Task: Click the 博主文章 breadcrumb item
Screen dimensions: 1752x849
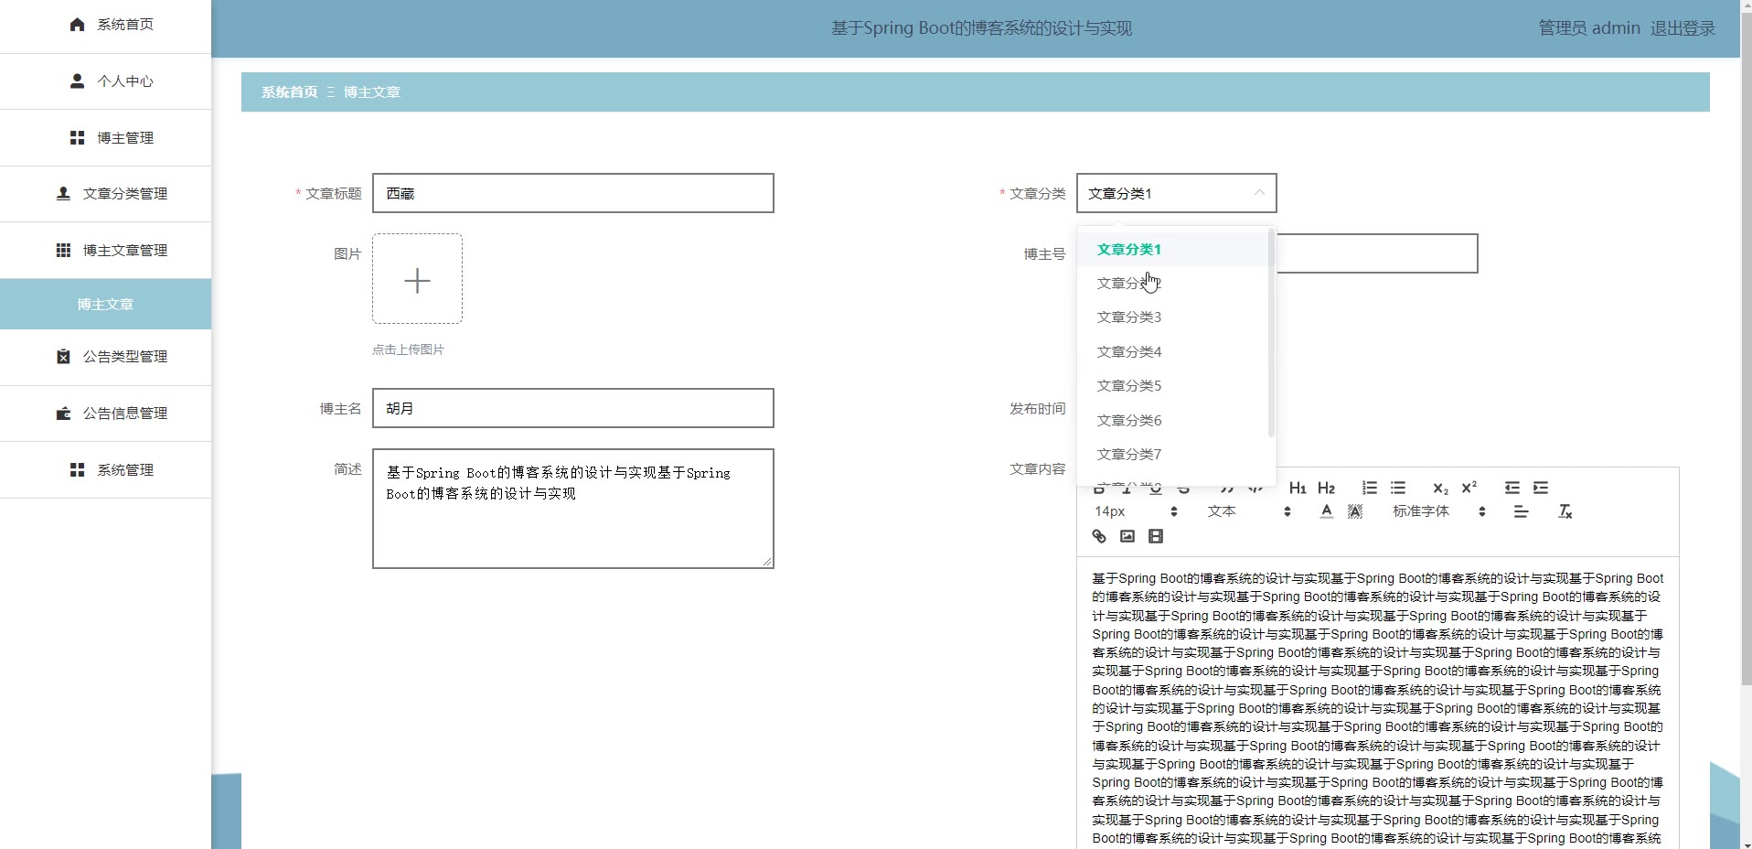Action: (x=372, y=92)
